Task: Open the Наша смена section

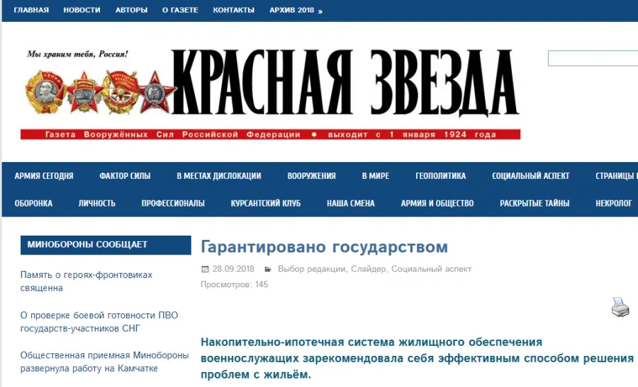Action: pyautogui.click(x=351, y=203)
